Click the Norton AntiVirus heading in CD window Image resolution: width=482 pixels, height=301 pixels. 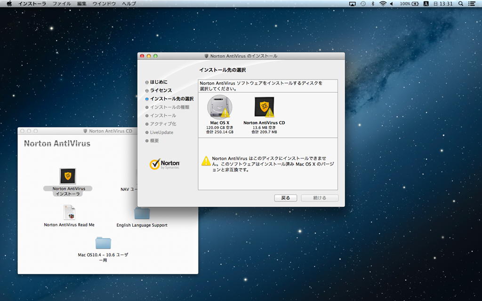[57, 143]
